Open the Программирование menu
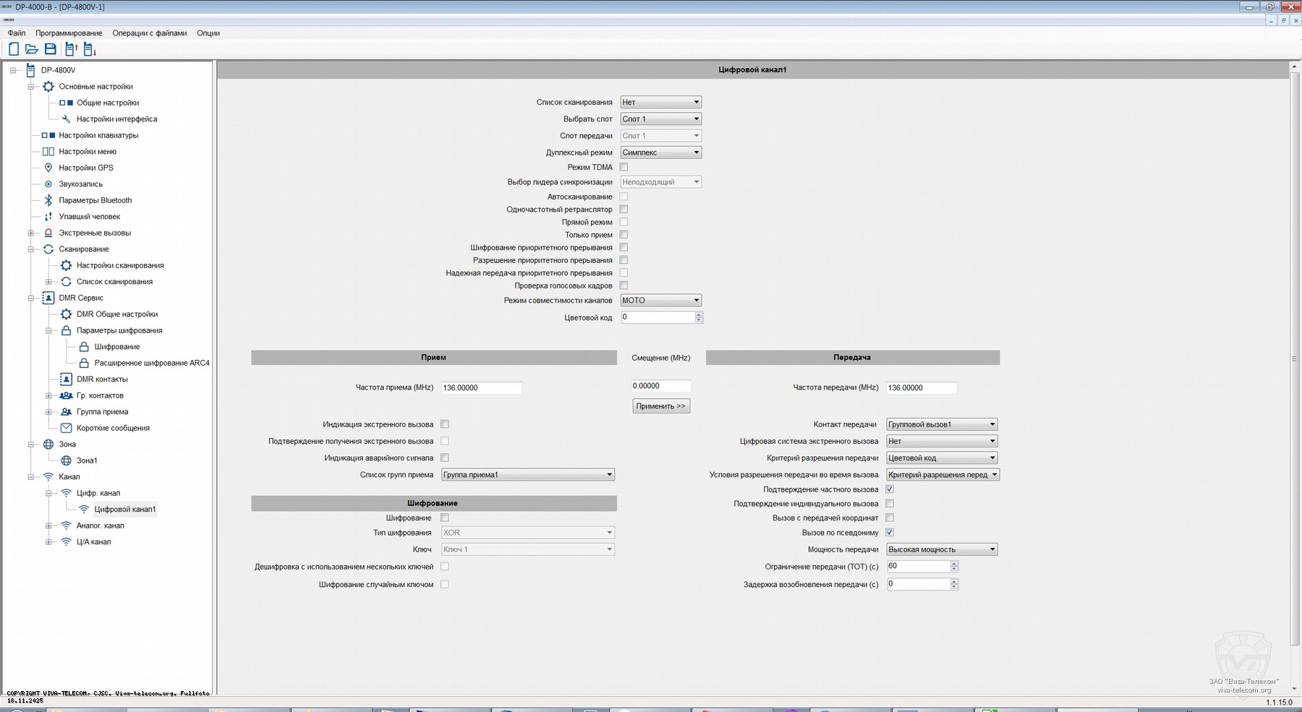Image resolution: width=1302 pixels, height=712 pixels. click(x=69, y=33)
